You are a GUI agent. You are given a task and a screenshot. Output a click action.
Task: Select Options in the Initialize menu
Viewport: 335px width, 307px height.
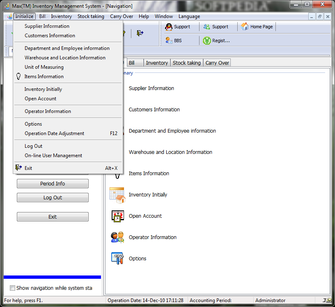coord(68,124)
